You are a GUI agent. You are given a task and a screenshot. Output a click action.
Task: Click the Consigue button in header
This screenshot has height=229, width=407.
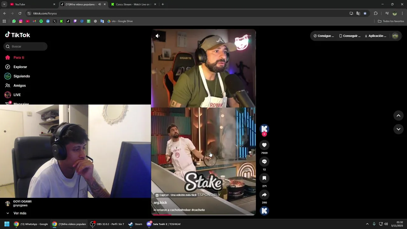click(324, 36)
